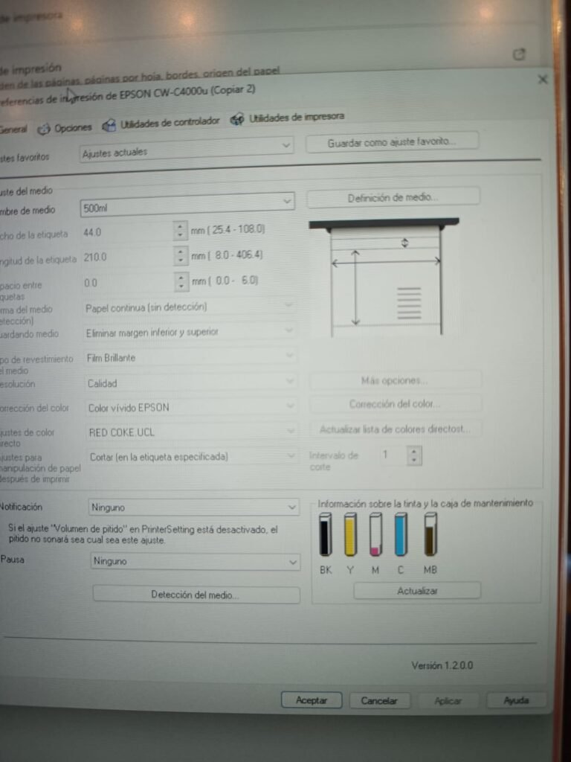Confirm settings with the Aceptar button
Viewport: 571px width, 762px height.
312,700
